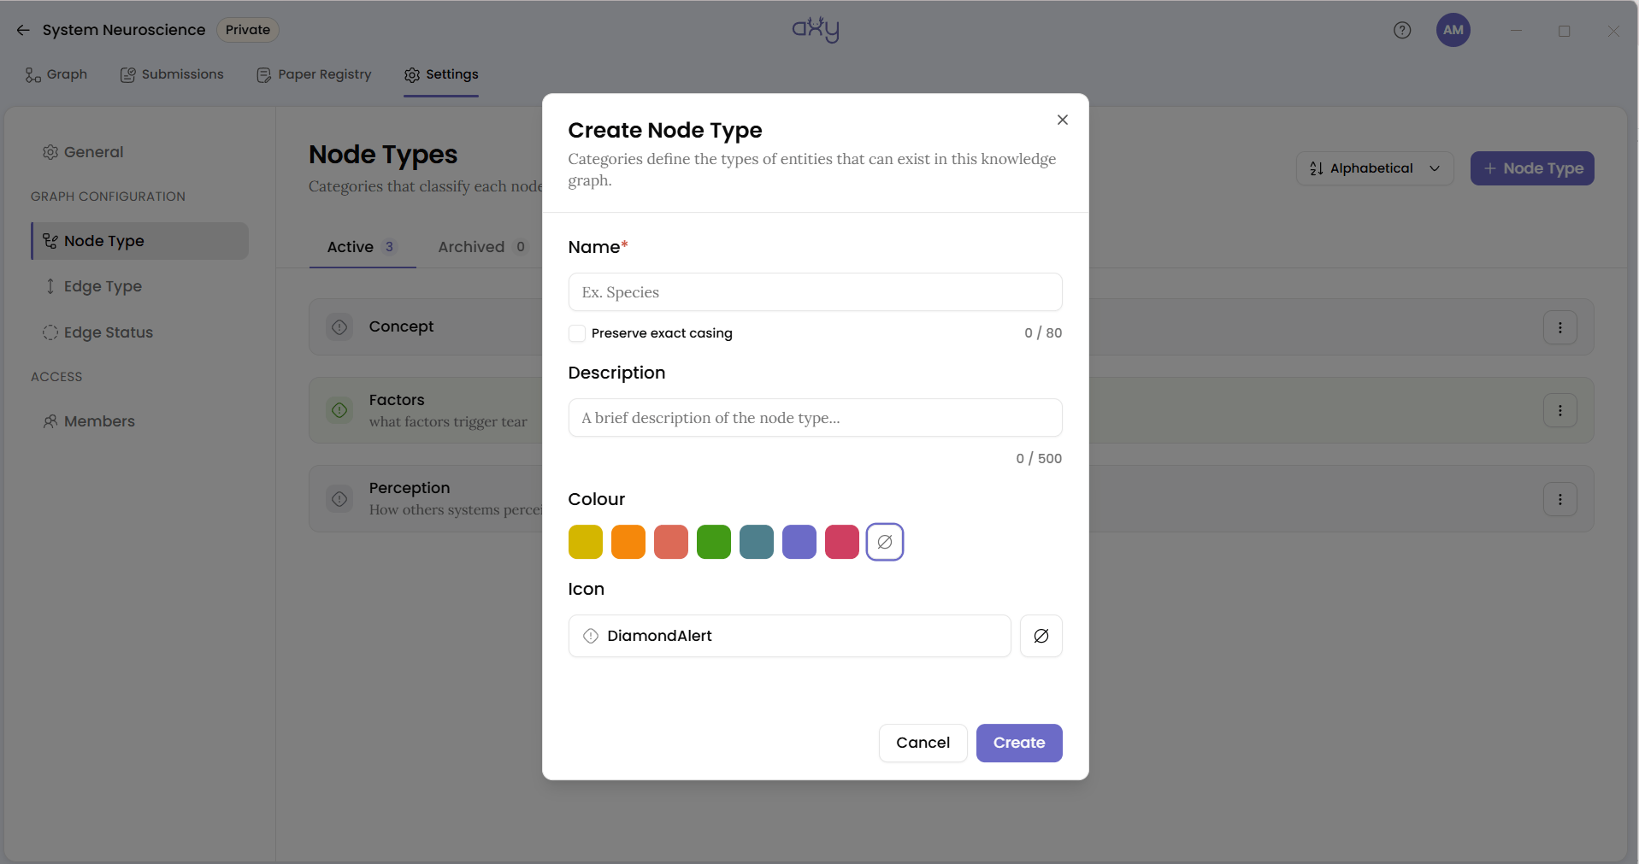Viewport: 1639px width, 864px height.
Task: Click the Name input field
Action: point(815,292)
